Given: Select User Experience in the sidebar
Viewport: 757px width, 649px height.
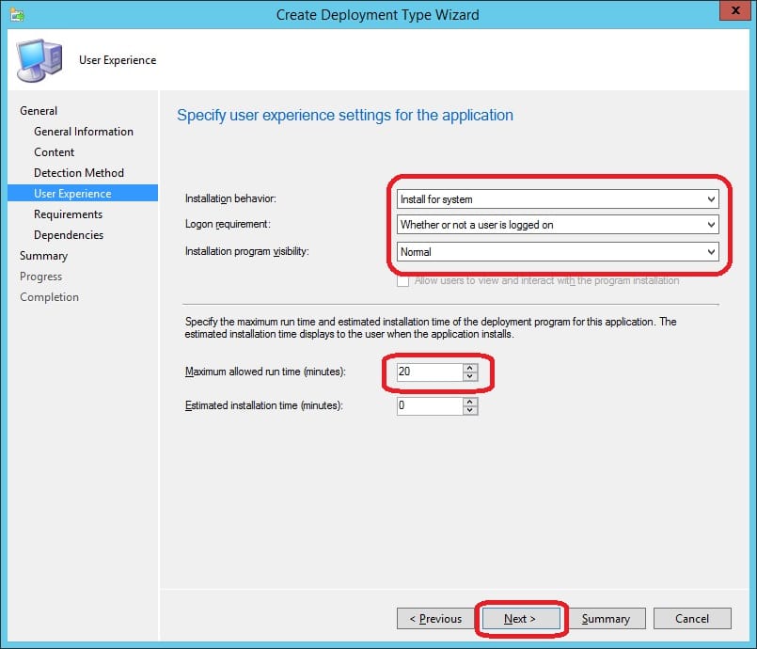Looking at the screenshot, I should (83, 193).
